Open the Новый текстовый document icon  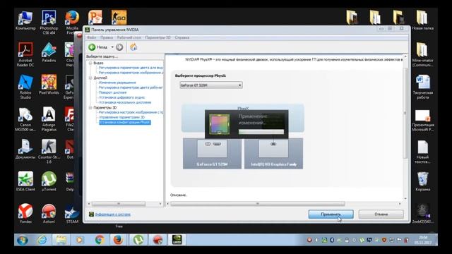point(422,152)
